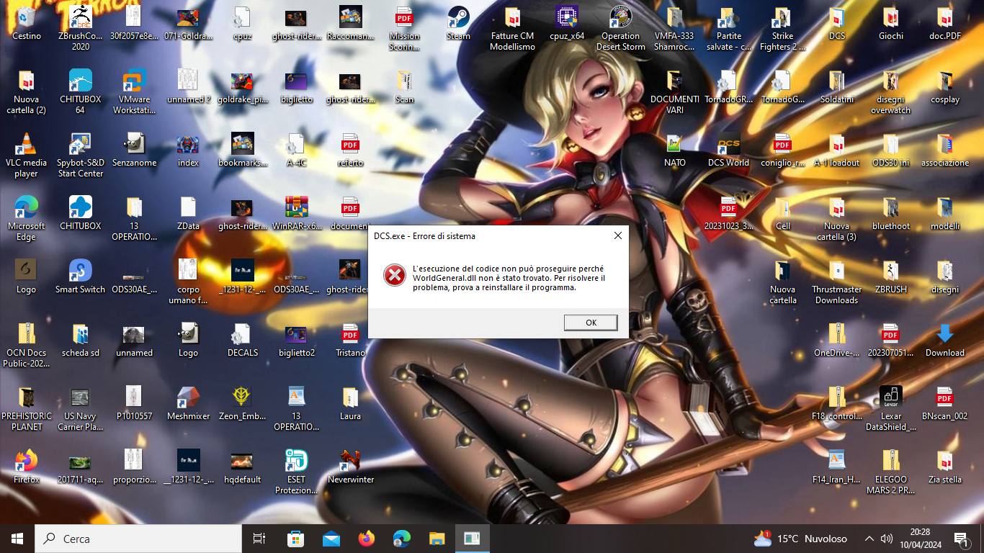Select the Microsoft Edge desktop icon
This screenshot has height=553, width=984.
[x=27, y=217]
